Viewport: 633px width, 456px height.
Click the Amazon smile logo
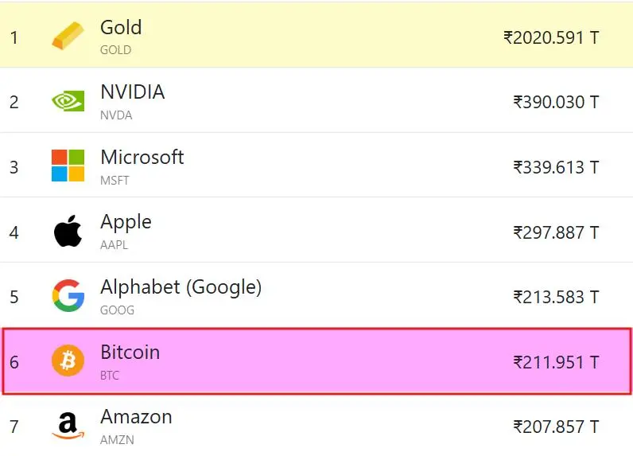(x=68, y=425)
